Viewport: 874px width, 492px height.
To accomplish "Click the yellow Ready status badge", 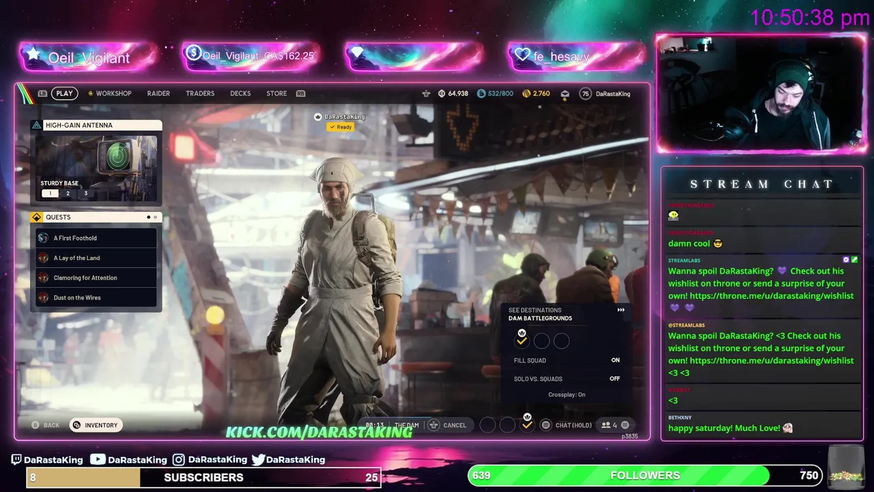I will (x=341, y=127).
